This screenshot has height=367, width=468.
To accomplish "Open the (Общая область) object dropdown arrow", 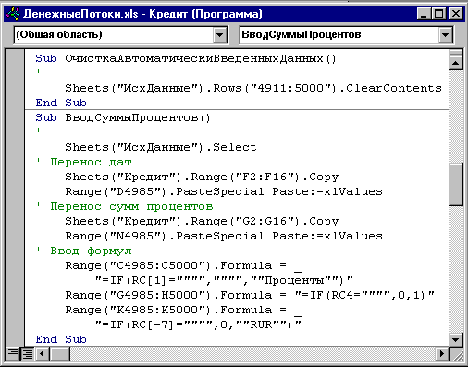I will (x=220, y=34).
